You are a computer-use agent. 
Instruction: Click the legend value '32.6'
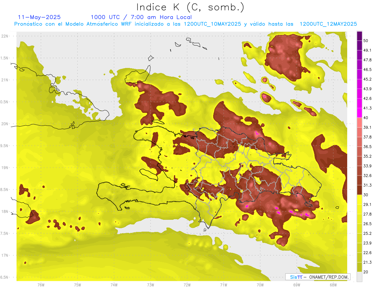click(367, 176)
